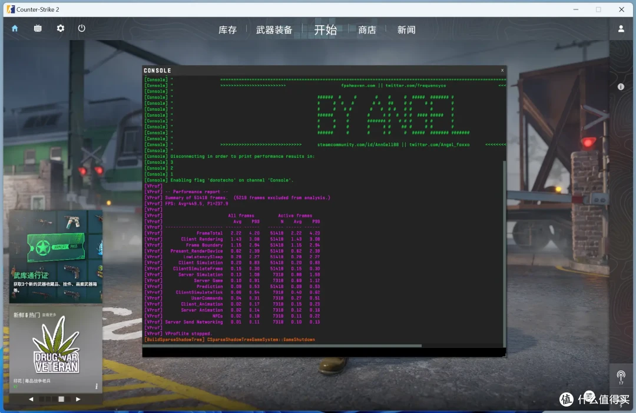Open the player profile icon

[621, 29]
